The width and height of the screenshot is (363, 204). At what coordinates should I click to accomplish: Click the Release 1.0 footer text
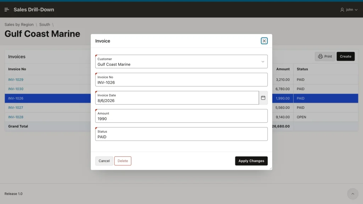click(13, 194)
